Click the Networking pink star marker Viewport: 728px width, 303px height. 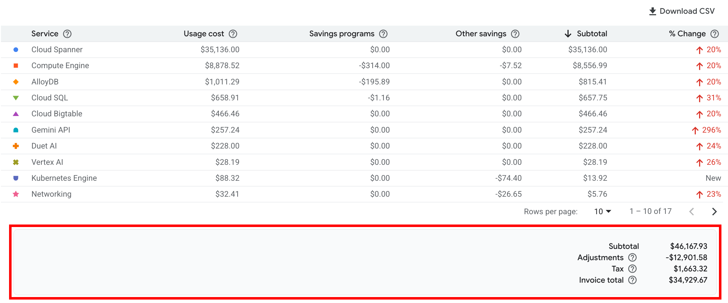(15, 194)
